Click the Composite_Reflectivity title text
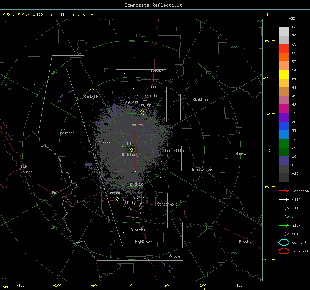 155,5
